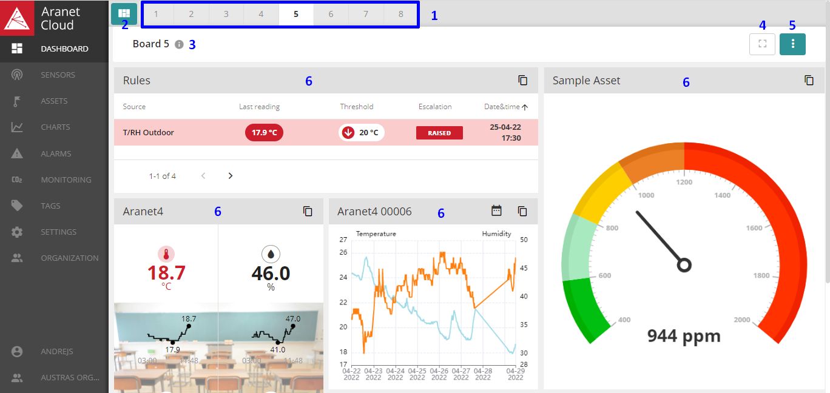Click the ANDREJS user account link
The height and width of the screenshot is (393, 830).
point(57,352)
